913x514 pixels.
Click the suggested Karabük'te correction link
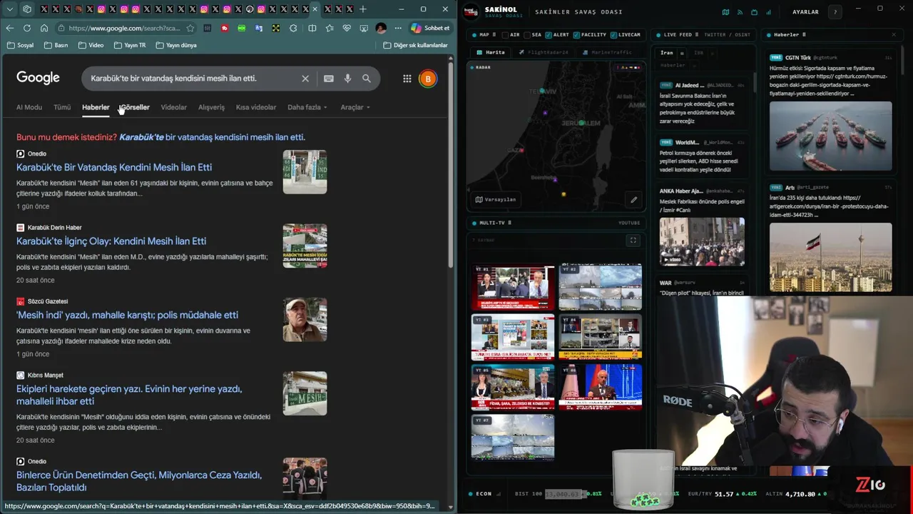(212, 137)
